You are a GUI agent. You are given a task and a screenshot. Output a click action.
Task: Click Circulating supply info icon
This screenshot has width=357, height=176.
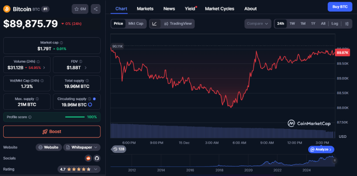coord(89,99)
